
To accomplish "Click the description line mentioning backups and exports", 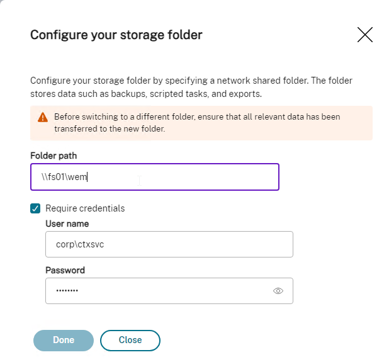I will pyautogui.click(x=146, y=94).
